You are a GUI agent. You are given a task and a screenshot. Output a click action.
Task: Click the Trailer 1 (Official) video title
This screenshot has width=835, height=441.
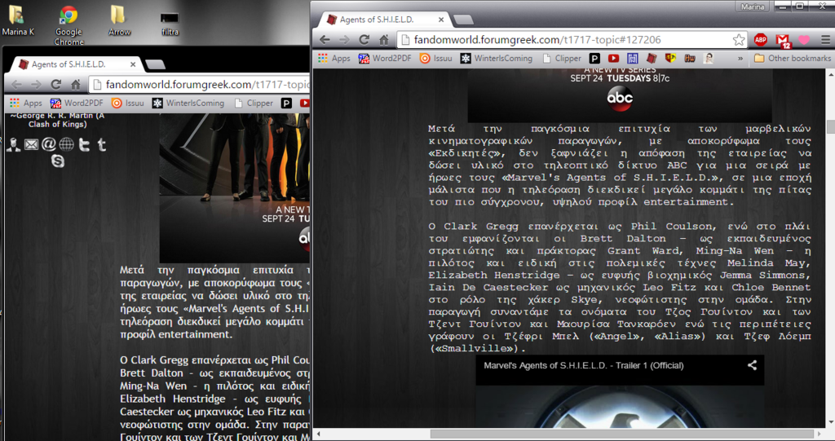tap(584, 365)
